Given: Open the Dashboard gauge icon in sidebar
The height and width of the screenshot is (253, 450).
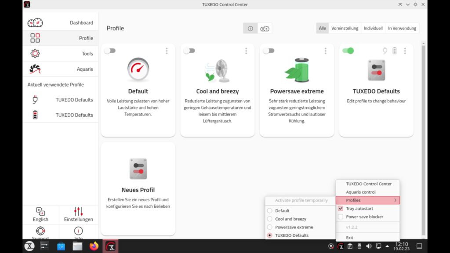Looking at the screenshot, I should point(35,23).
